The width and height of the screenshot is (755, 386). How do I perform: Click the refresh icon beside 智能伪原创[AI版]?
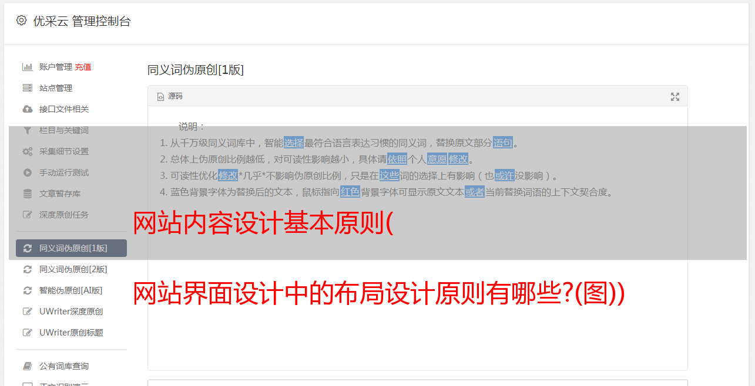tap(27, 290)
